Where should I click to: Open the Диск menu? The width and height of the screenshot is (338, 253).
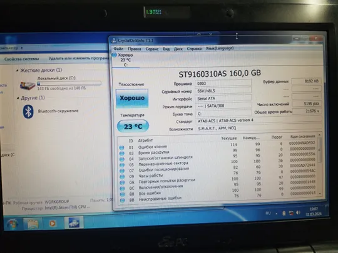[178, 49]
